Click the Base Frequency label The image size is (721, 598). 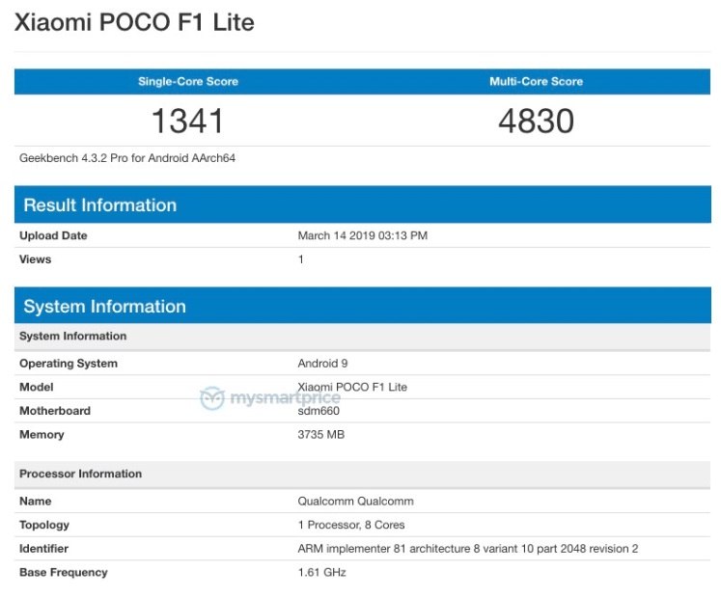tap(64, 572)
